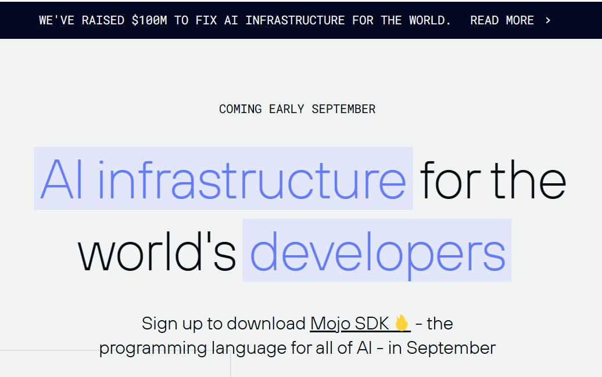Click the READ MORE link in banner
This screenshot has height=377, width=602.
click(502, 20)
